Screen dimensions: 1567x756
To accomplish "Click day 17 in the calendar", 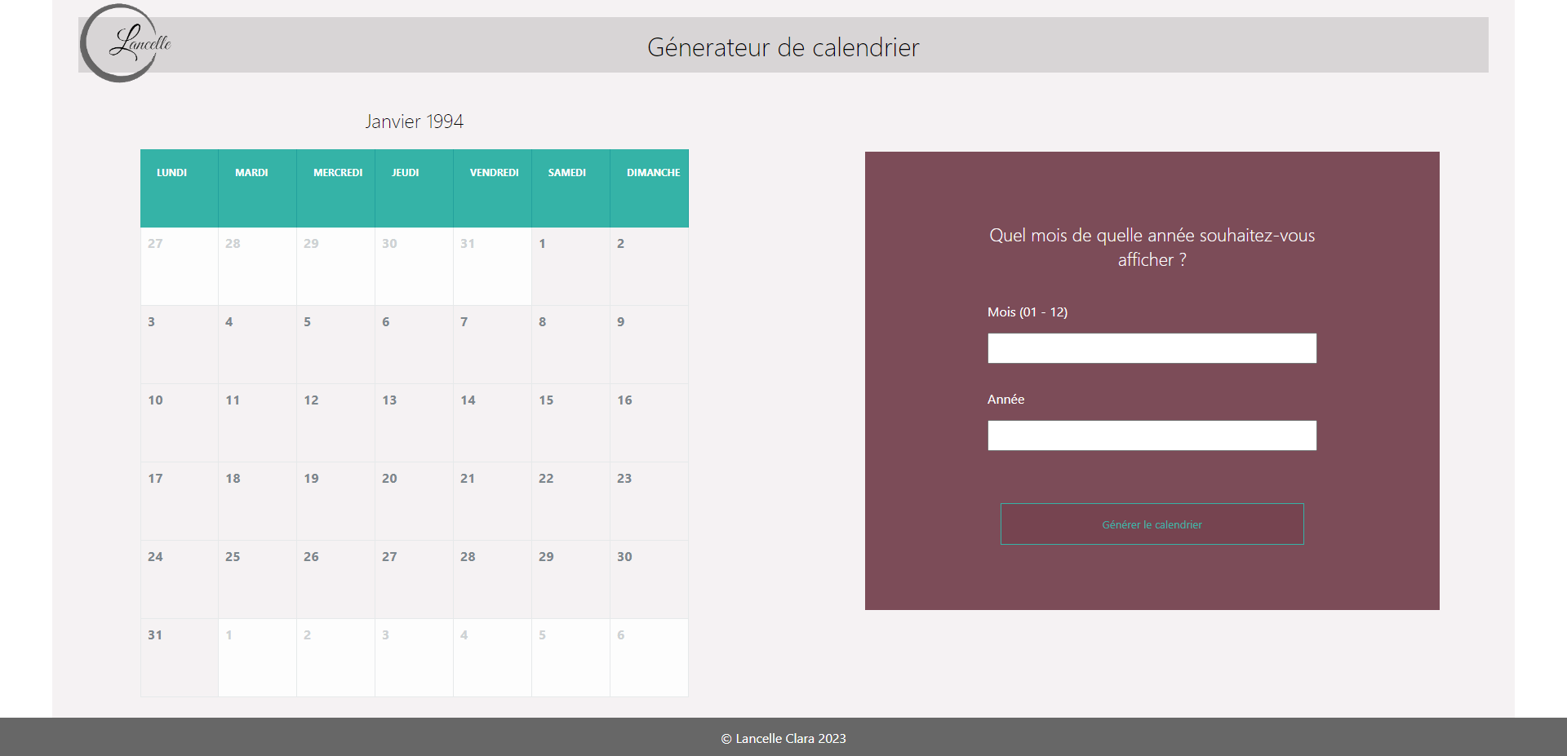I will pyautogui.click(x=179, y=502).
